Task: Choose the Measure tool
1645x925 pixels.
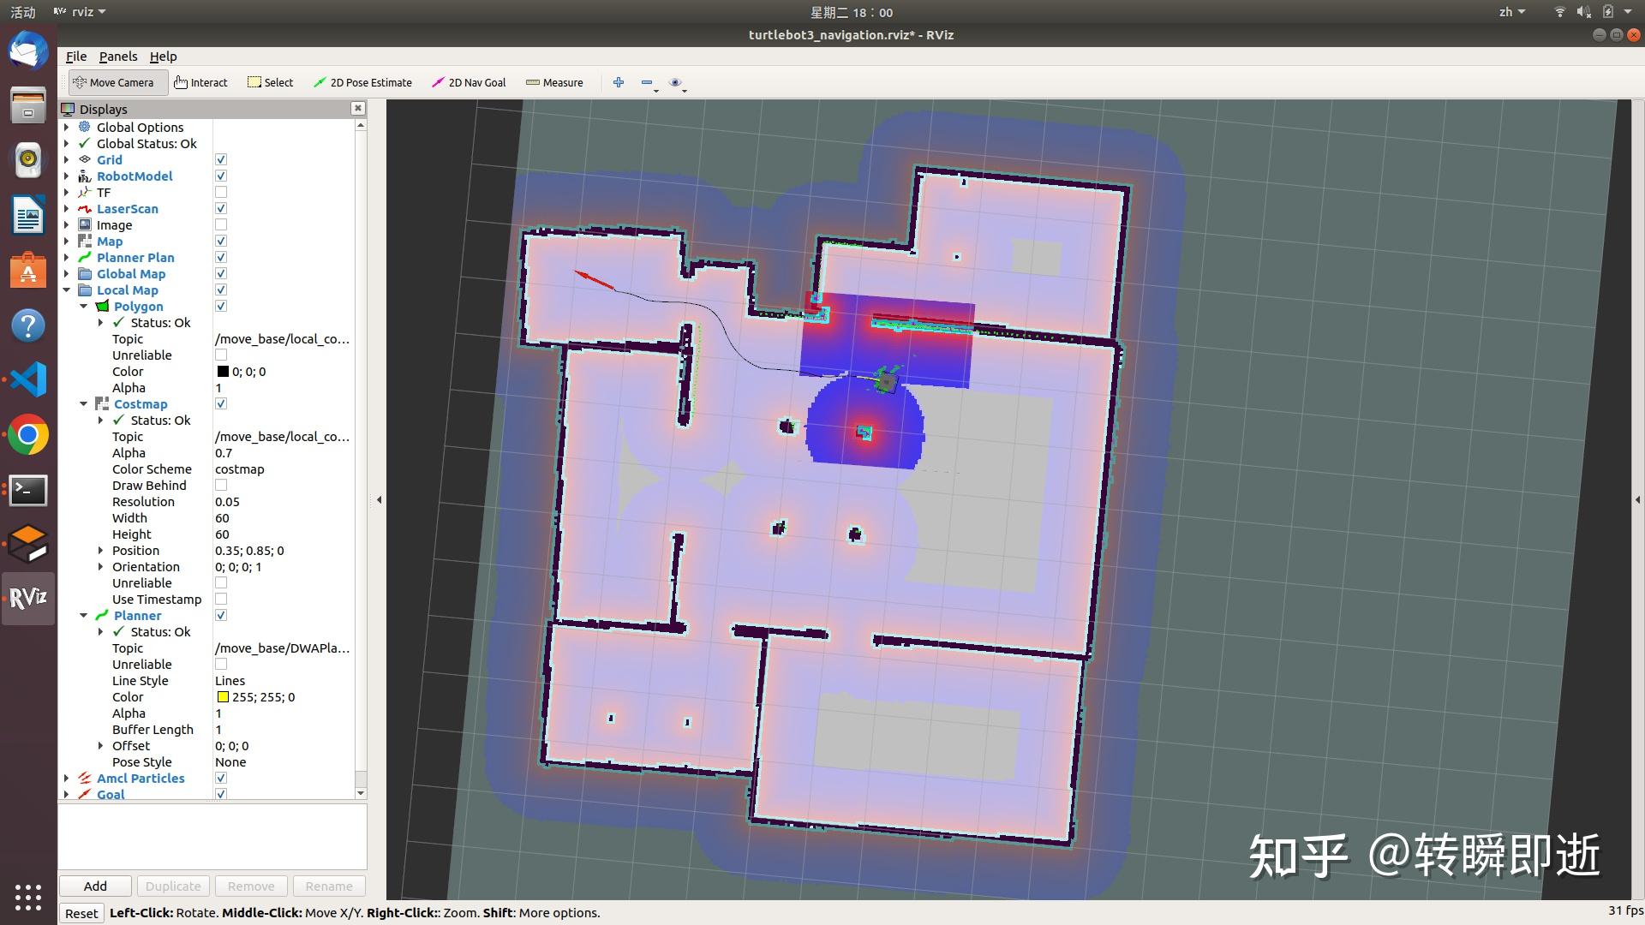Action: (x=554, y=82)
